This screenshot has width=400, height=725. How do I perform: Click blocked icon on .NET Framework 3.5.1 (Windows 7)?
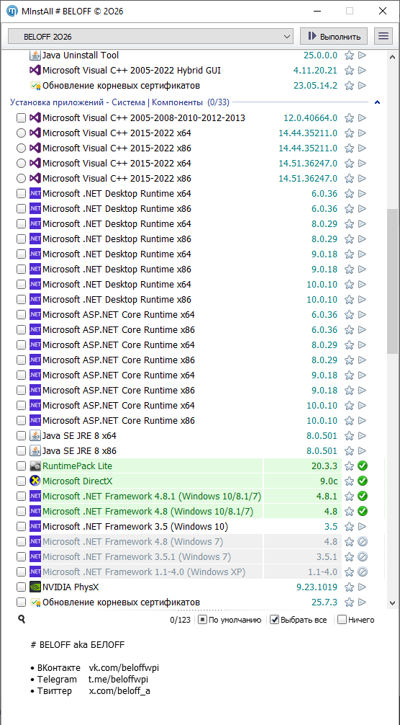363,556
